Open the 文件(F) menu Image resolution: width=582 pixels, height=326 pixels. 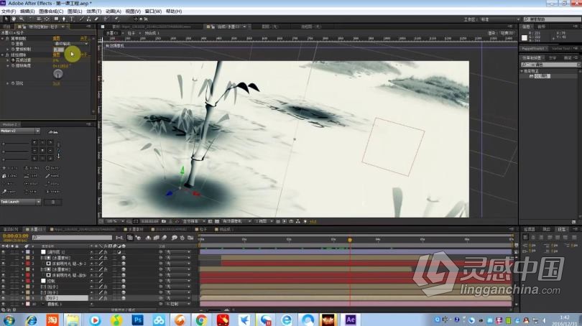(9, 11)
